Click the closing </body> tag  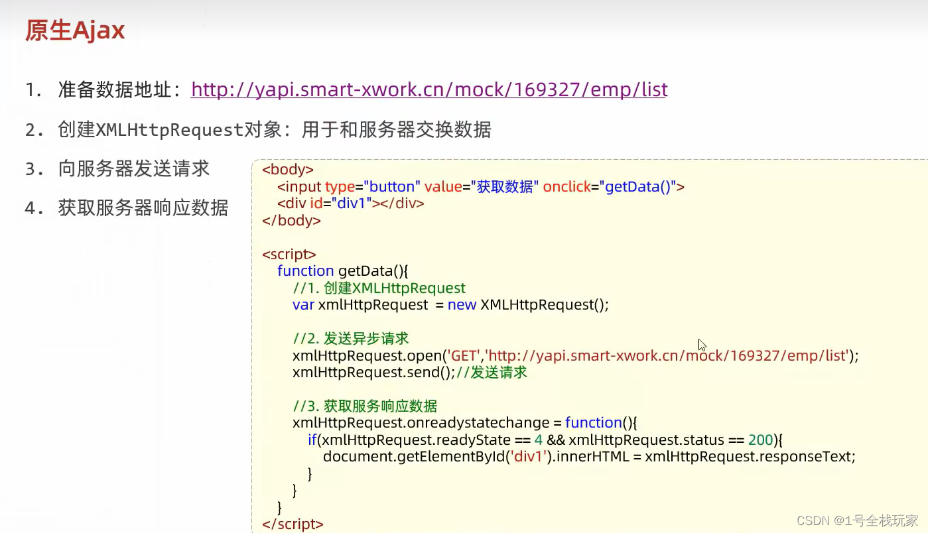click(x=291, y=221)
